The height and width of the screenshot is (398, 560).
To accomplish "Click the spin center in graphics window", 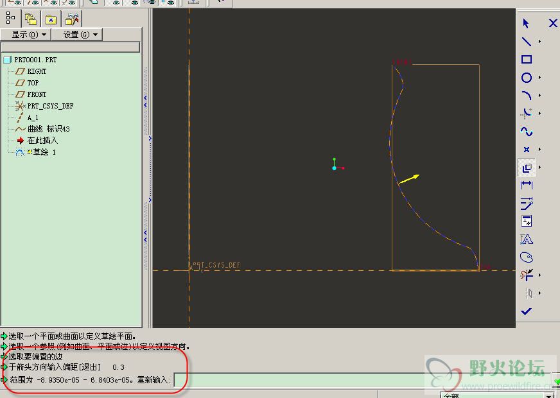I will pos(337,164).
